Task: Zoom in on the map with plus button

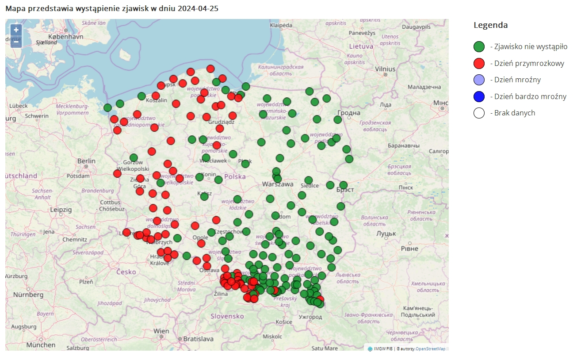Action: 16,30
